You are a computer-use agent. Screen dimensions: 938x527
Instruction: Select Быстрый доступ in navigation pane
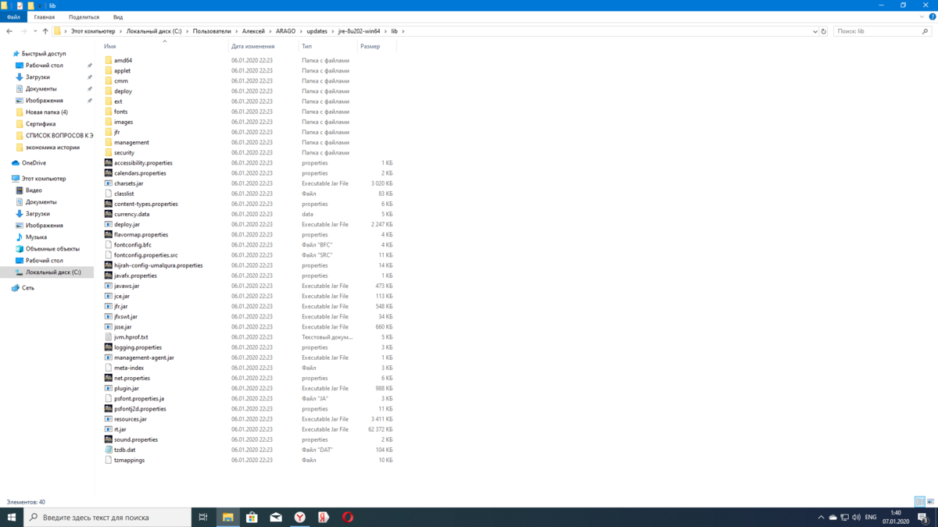tap(43, 54)
